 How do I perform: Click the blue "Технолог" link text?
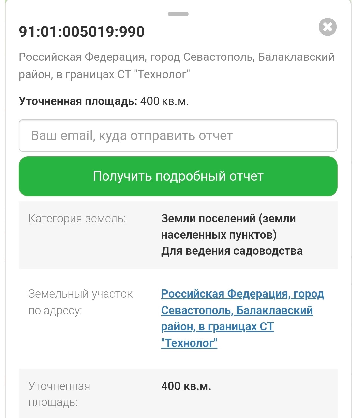pyautogui.click(x=189, y=343)
